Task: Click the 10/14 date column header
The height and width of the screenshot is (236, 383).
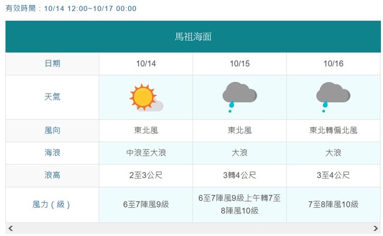Action: tap(146, 64)
